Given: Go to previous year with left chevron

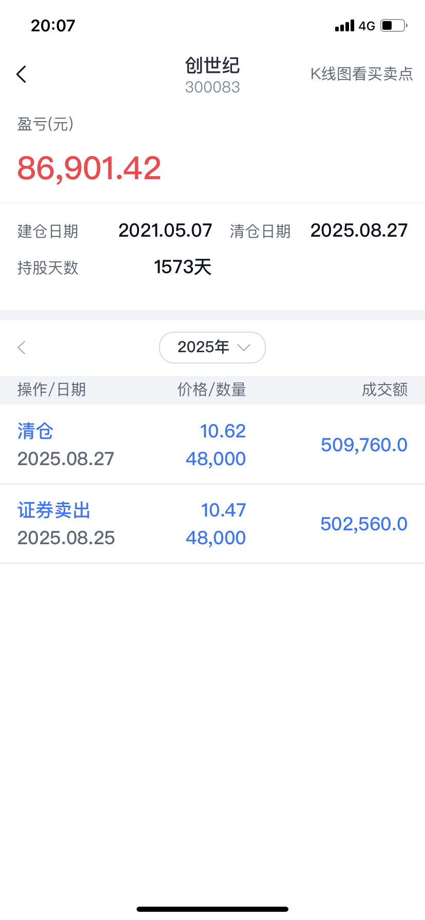Looking at the screenshot, I should 22,348.
